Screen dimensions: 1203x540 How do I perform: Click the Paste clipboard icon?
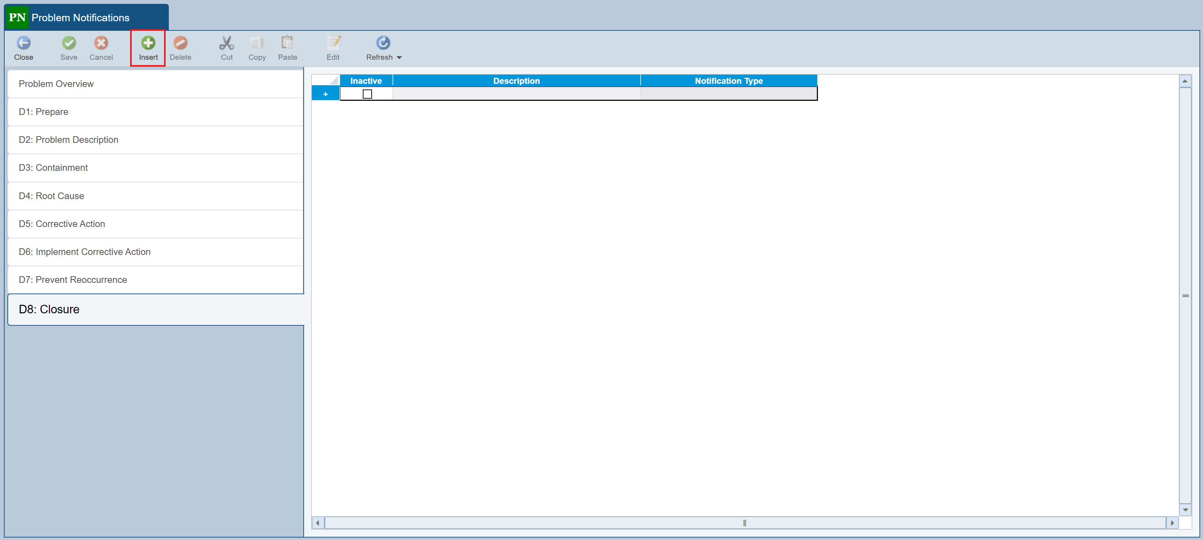pyautogui.click(x=287, y=43)
